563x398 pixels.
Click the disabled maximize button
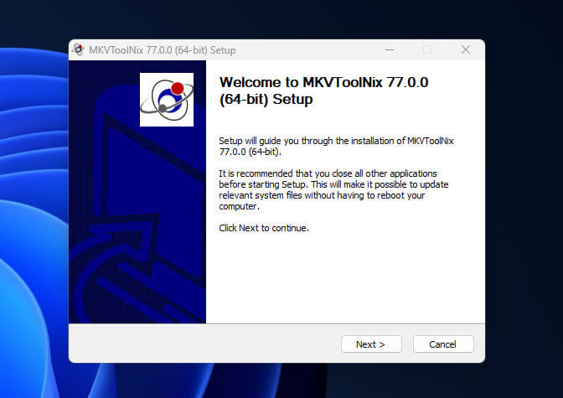click(427, 49)
